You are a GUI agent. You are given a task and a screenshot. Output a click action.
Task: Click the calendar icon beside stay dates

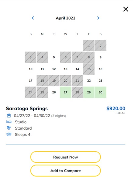pyautogui.click(x=9, y=116)
